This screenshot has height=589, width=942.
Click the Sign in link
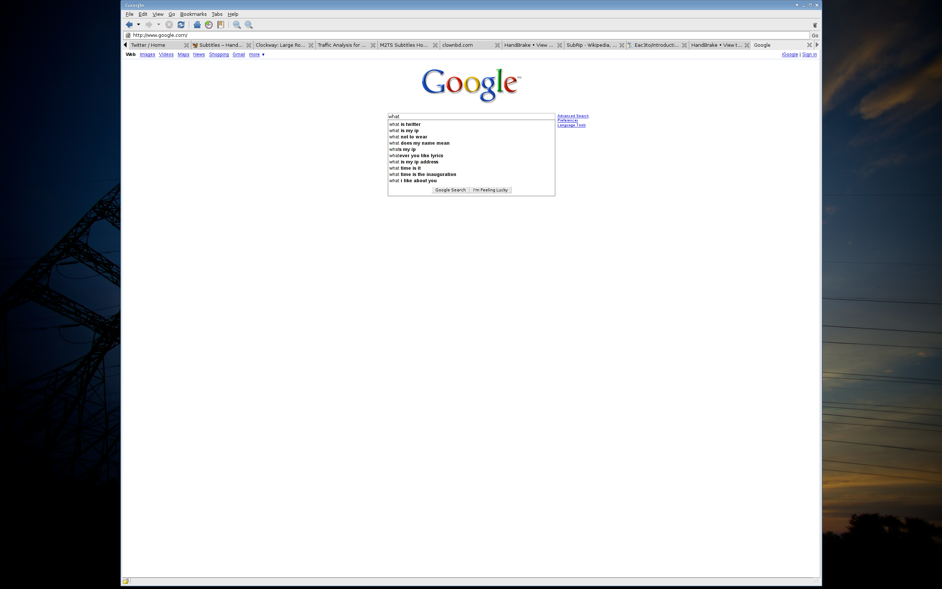click(x=810, y=54)
